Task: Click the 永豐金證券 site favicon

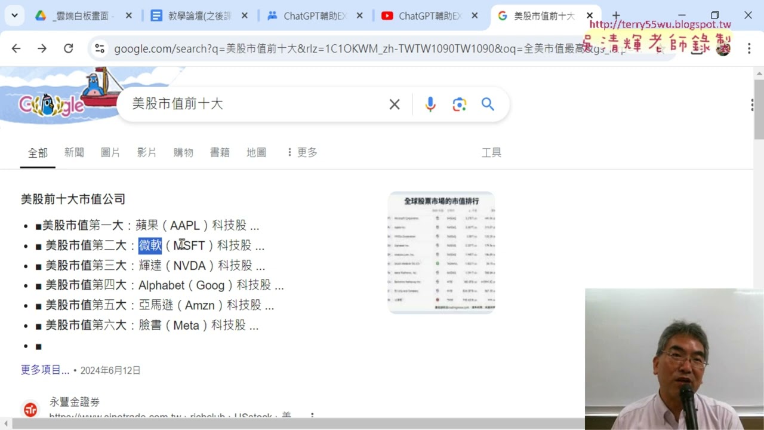Action: [x=30, y=410]
